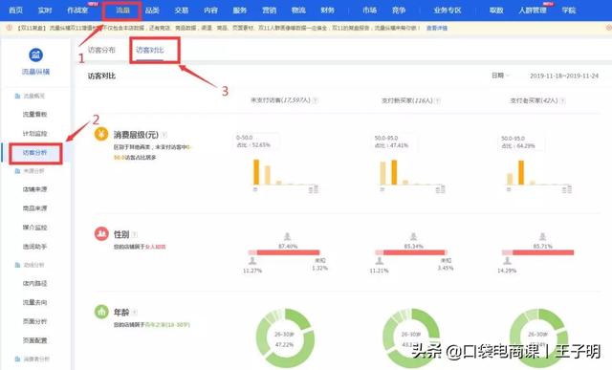Click red gender bar showing 87.40%
Viewport: 612px width, 370px height.
pyautogui.click(x=288, y=252)
